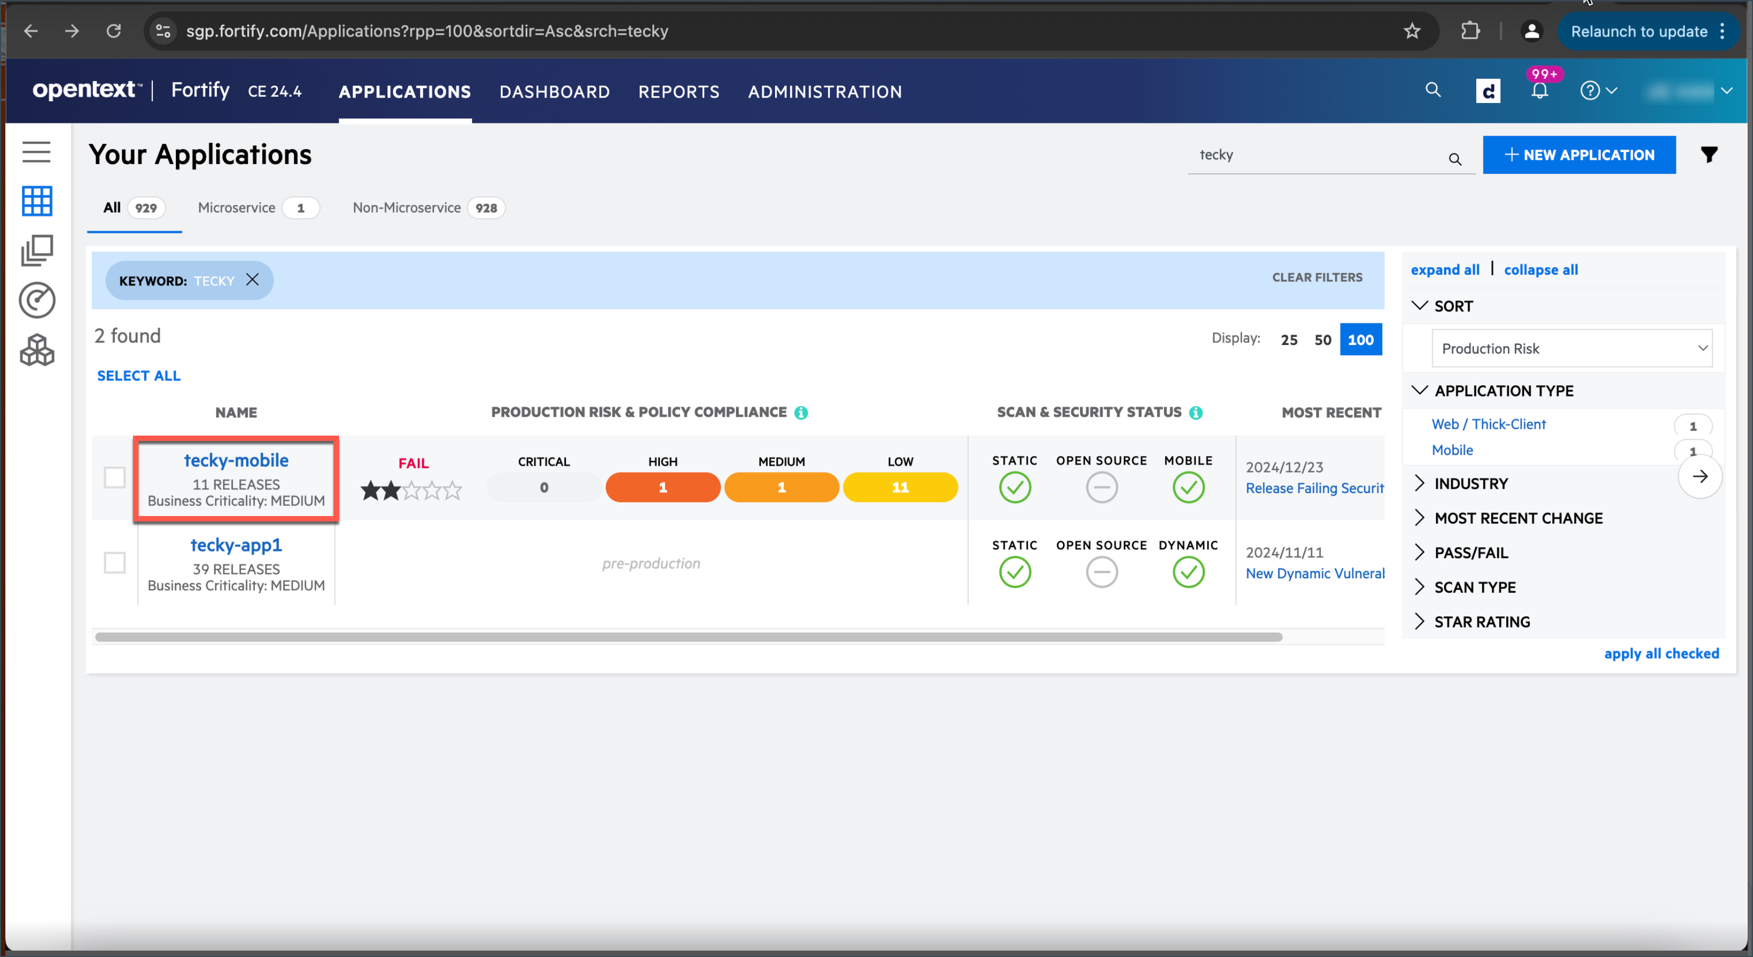Select the applications grid icon in sidebar

pyautogui.click(x=37, y=201)
